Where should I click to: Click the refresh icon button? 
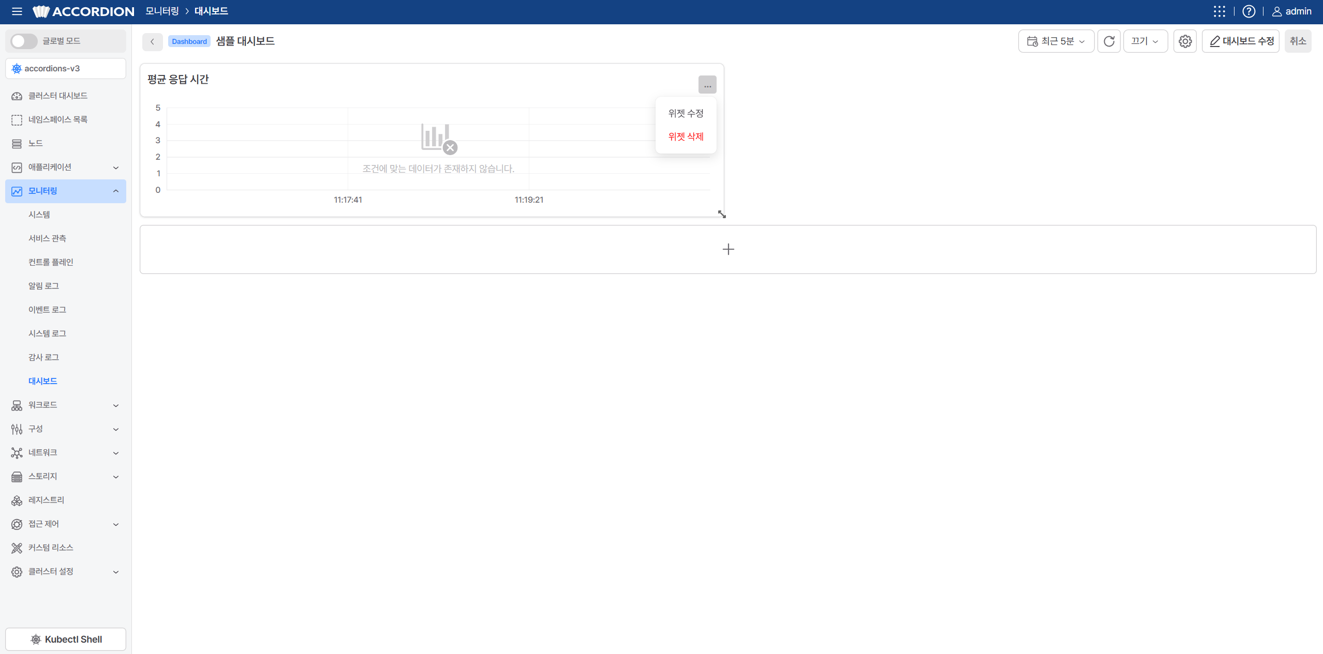tap(1109, 41)
